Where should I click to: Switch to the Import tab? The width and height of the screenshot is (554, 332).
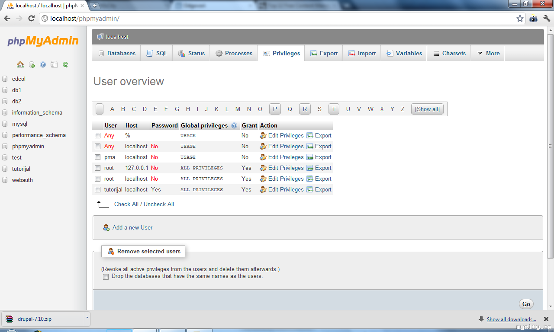click(x=362, y=54)
